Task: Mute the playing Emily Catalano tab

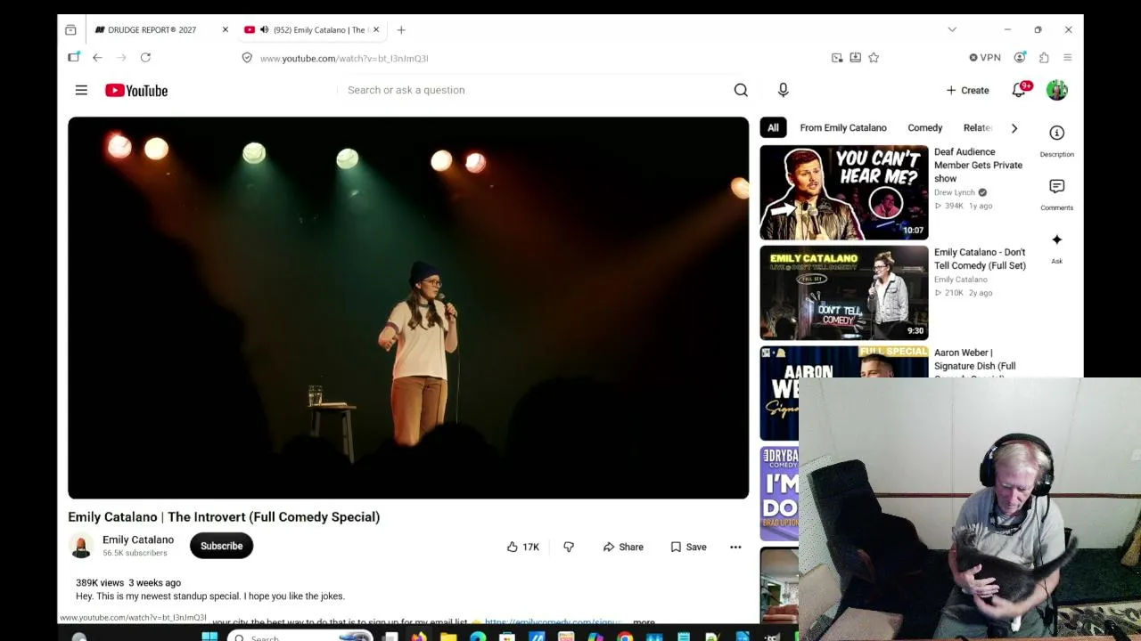Action: point(264,30)
